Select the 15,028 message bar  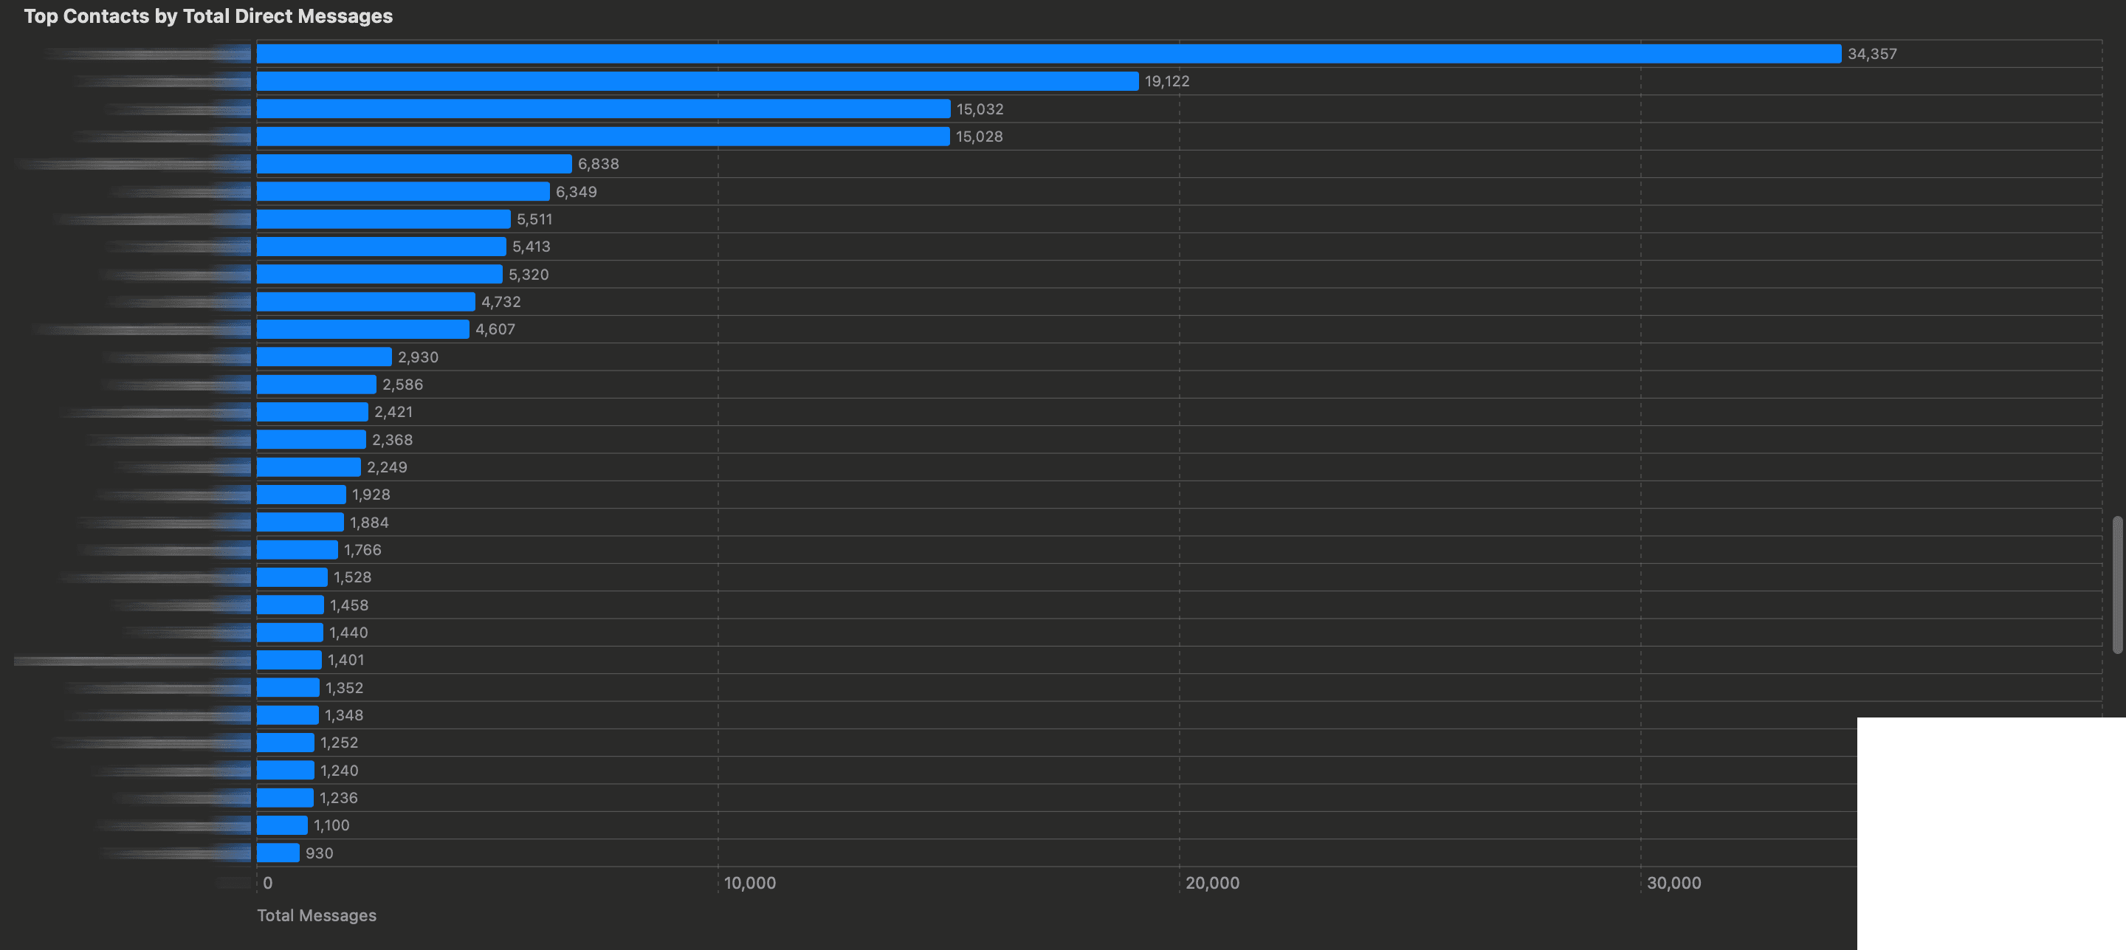[602, 136]
